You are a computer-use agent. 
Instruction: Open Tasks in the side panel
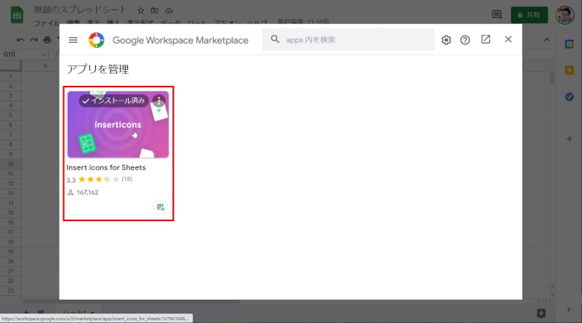pyautogui.click(x=570, y=97)
